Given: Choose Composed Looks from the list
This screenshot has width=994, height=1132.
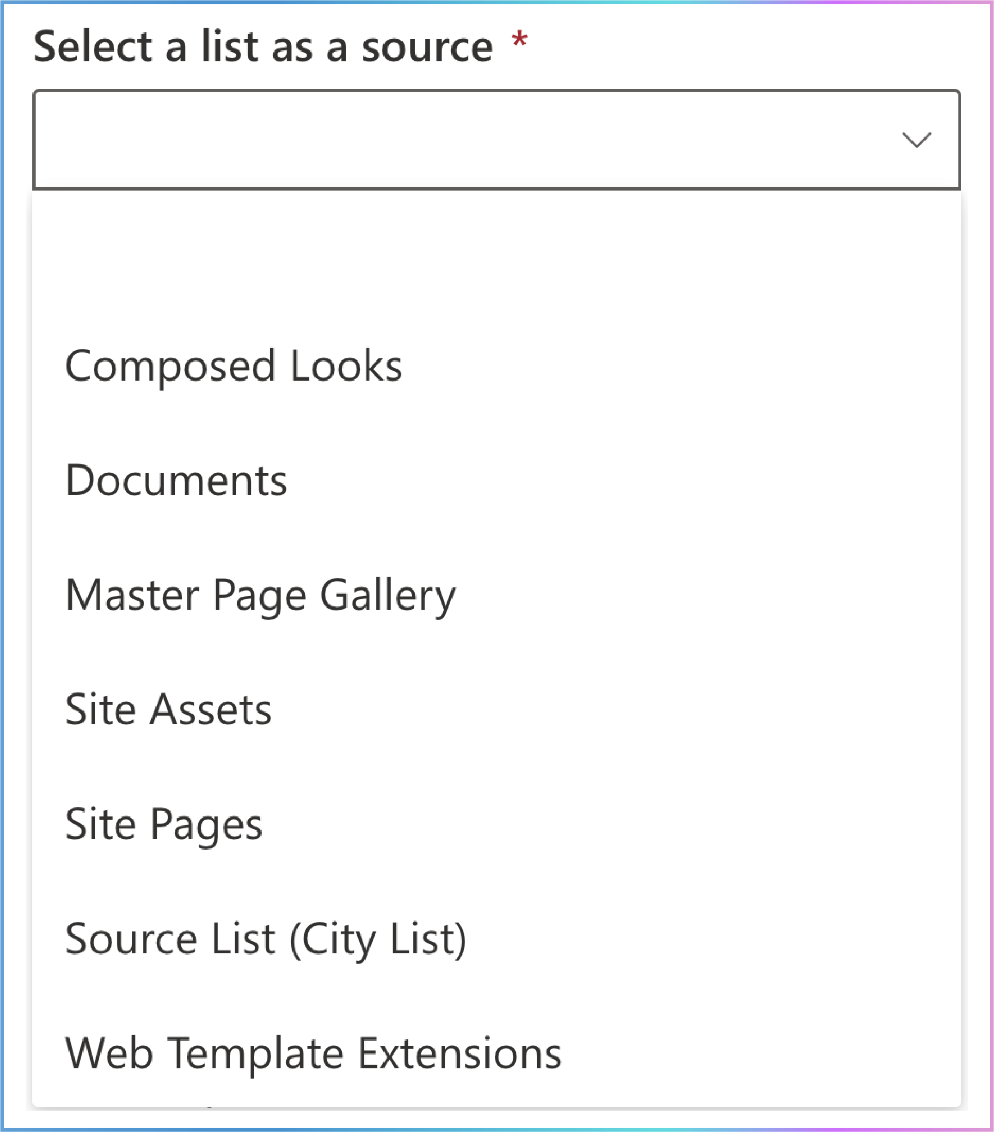Looking at the screenshot, I should coord(496,365).
